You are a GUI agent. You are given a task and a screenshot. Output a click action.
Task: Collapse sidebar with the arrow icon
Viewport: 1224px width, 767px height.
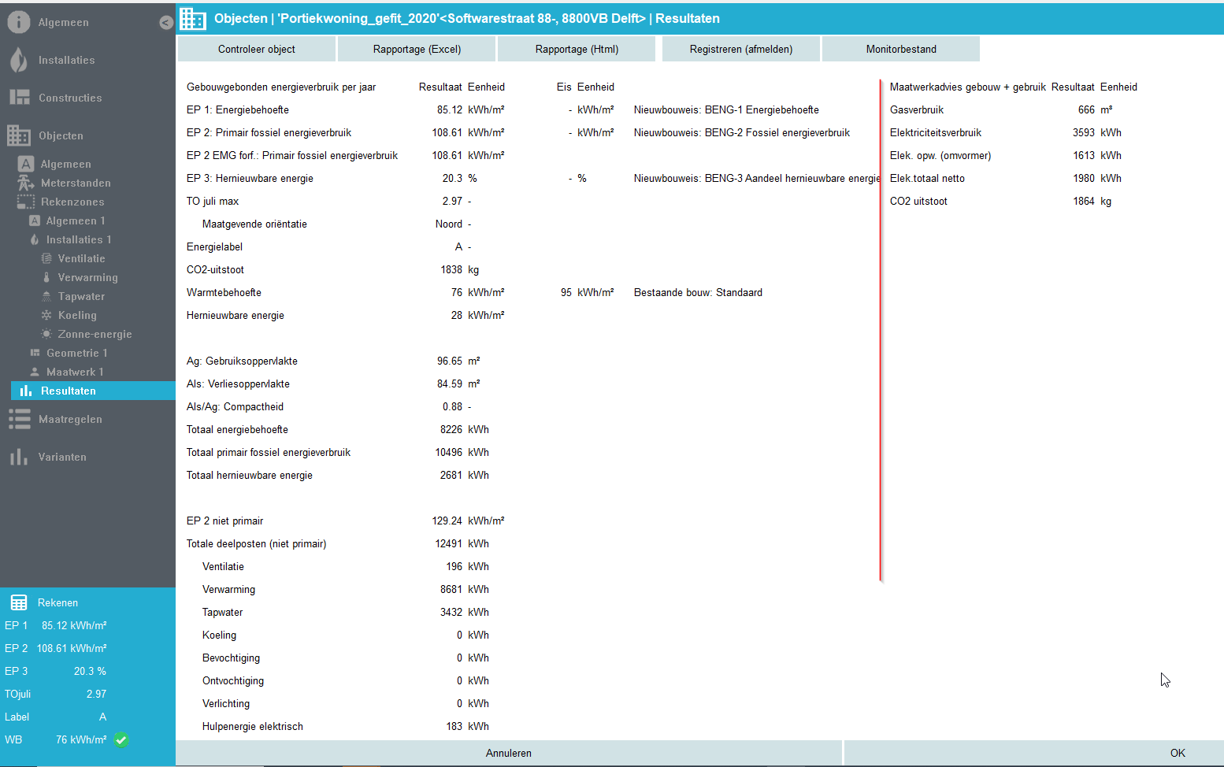point(166,23)
